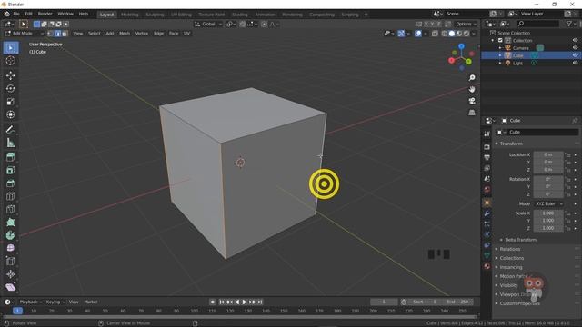Open Global transform orientation dropdown
582x327 pixels.
point(208,25)
